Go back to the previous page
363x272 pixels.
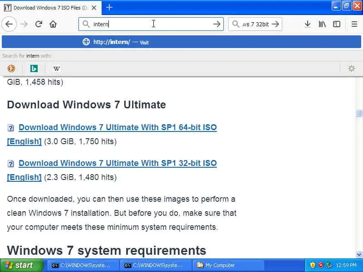pyautogui.click(x=9, y=24)
